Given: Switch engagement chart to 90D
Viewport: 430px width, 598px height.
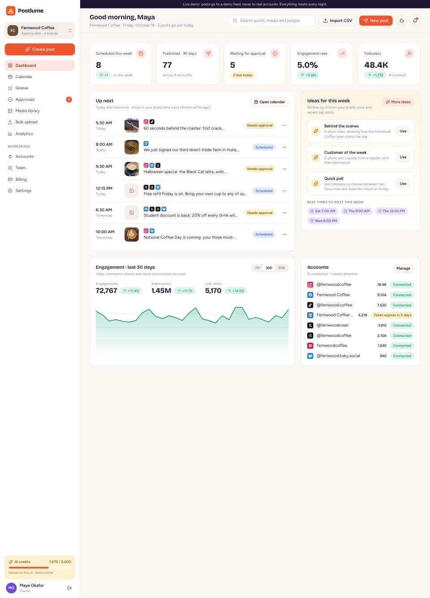Looking at the screenshot, I should [x=281, y=268].
